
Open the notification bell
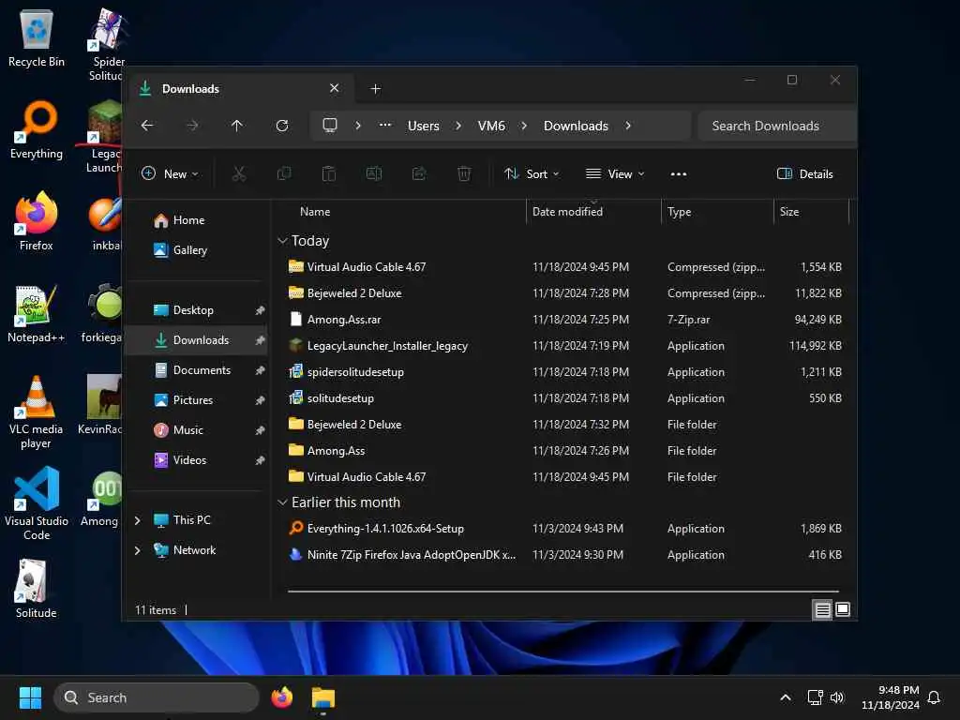[935, 697]
